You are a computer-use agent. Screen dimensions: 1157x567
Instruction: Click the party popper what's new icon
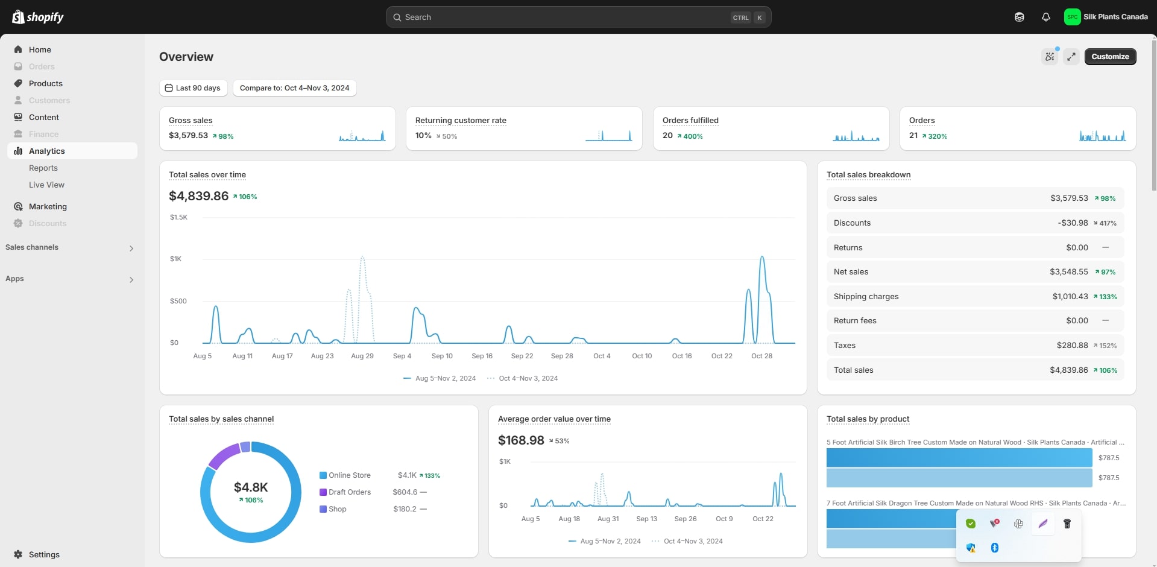[1050, 57]
